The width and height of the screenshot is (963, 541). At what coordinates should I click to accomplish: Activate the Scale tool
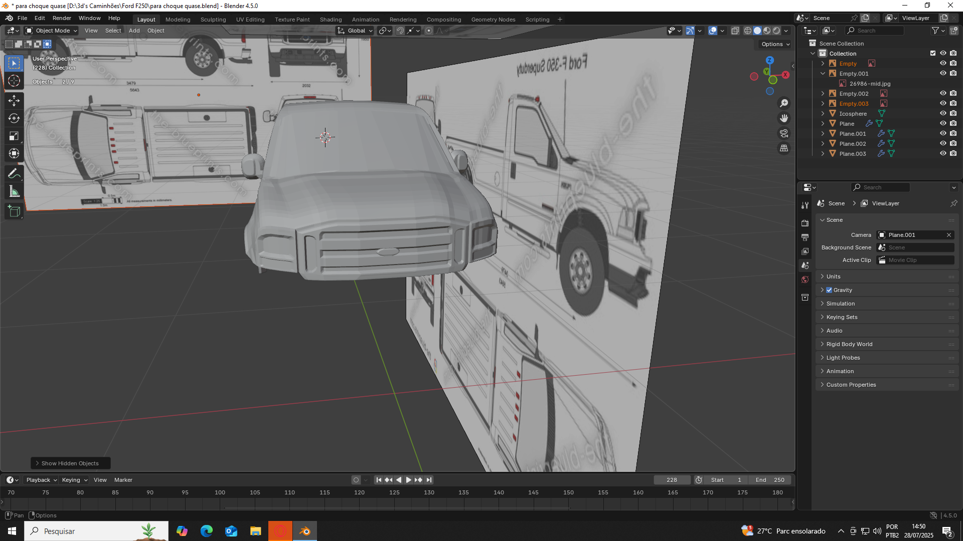tap(14, 136)
